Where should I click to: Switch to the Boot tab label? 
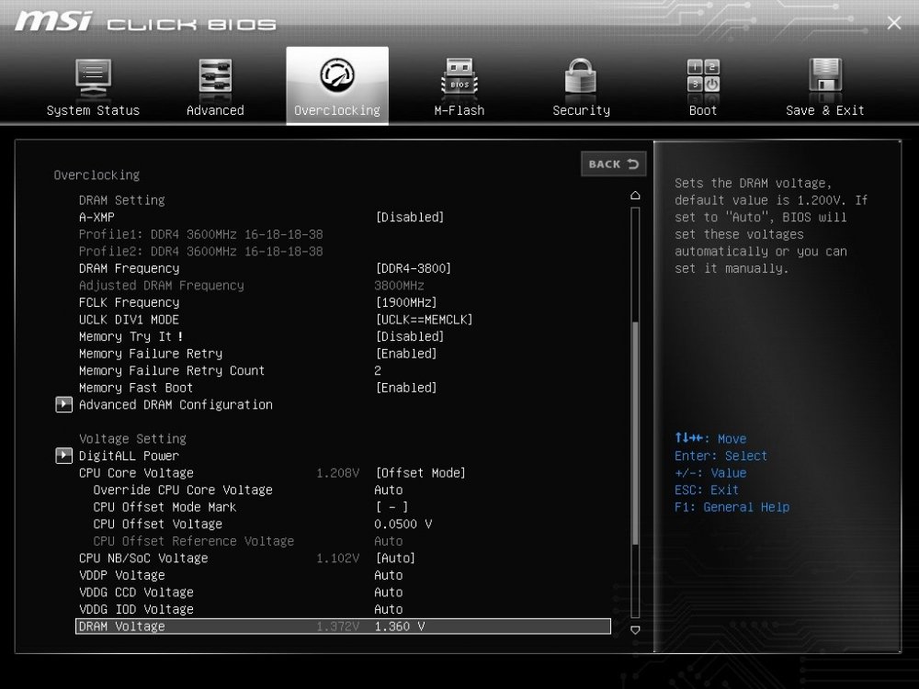pyautogui.click(x=702, y=110)
